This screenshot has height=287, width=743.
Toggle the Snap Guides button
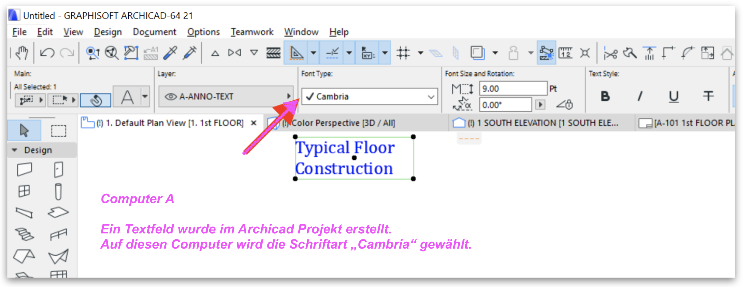click(332, 53)
